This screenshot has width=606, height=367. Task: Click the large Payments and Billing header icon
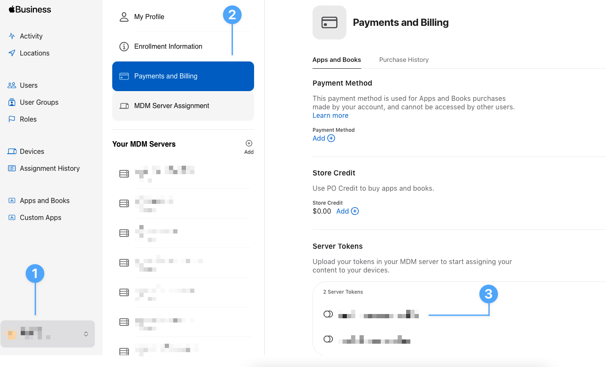pyautogui.click(x=329, y=22)
